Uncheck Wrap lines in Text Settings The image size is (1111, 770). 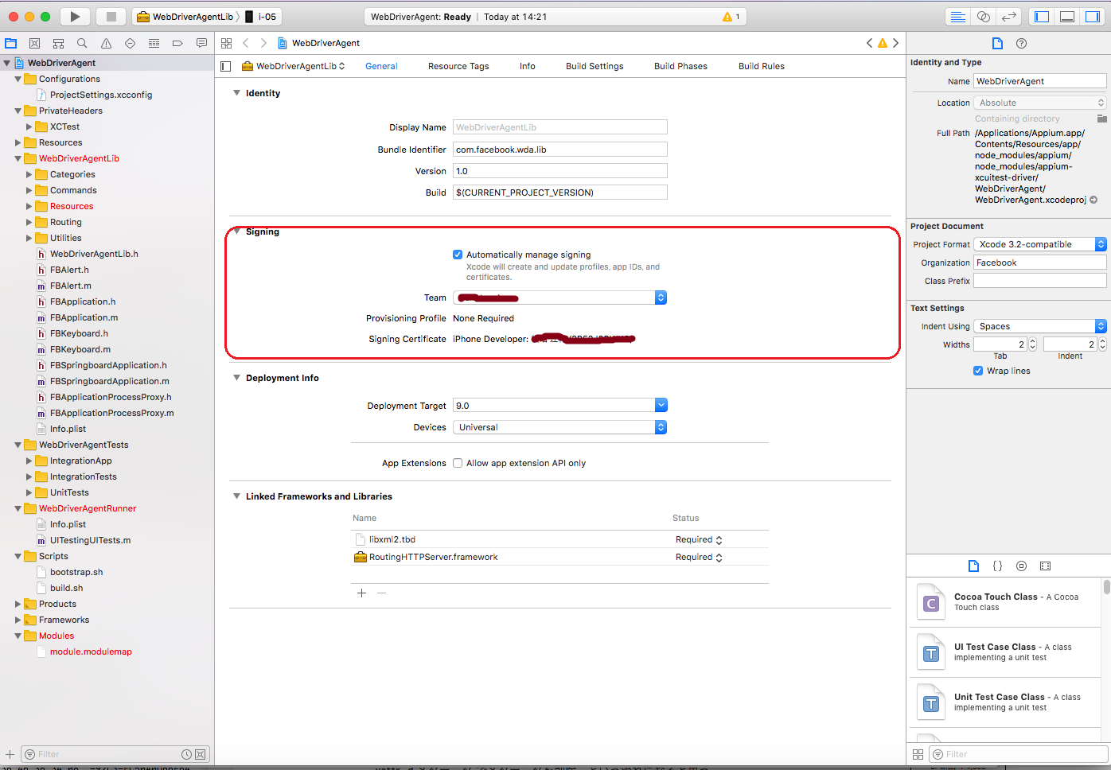(978, 370)
